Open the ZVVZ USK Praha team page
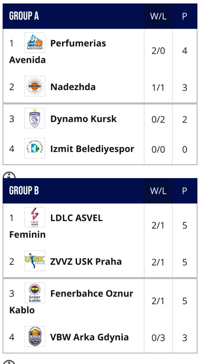Image resolution: width=204 pixels, height=364 pixels. pos(86,262)
